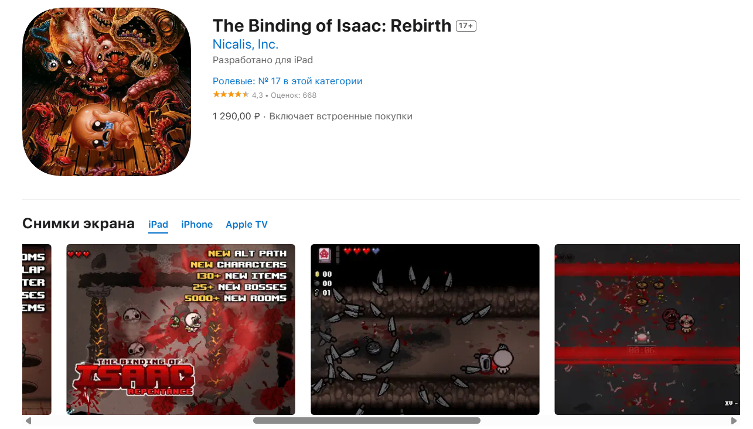Click the Разработано для iPad label

[x=263, y=60]
